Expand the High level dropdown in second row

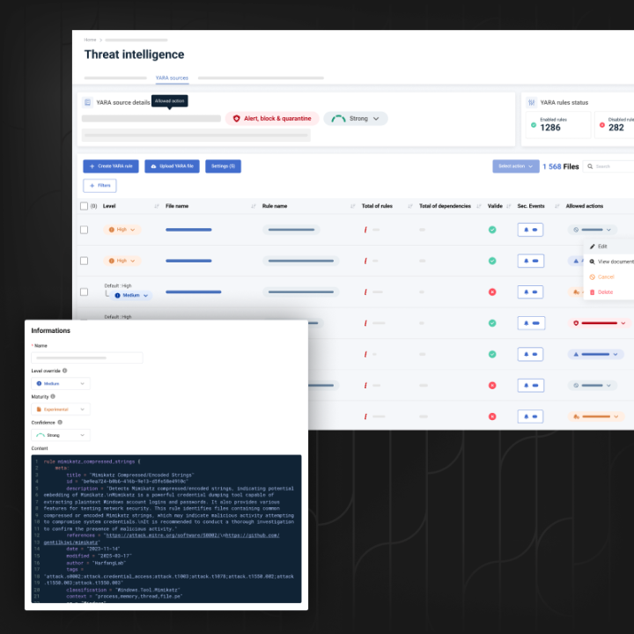[x=122, y=261]
